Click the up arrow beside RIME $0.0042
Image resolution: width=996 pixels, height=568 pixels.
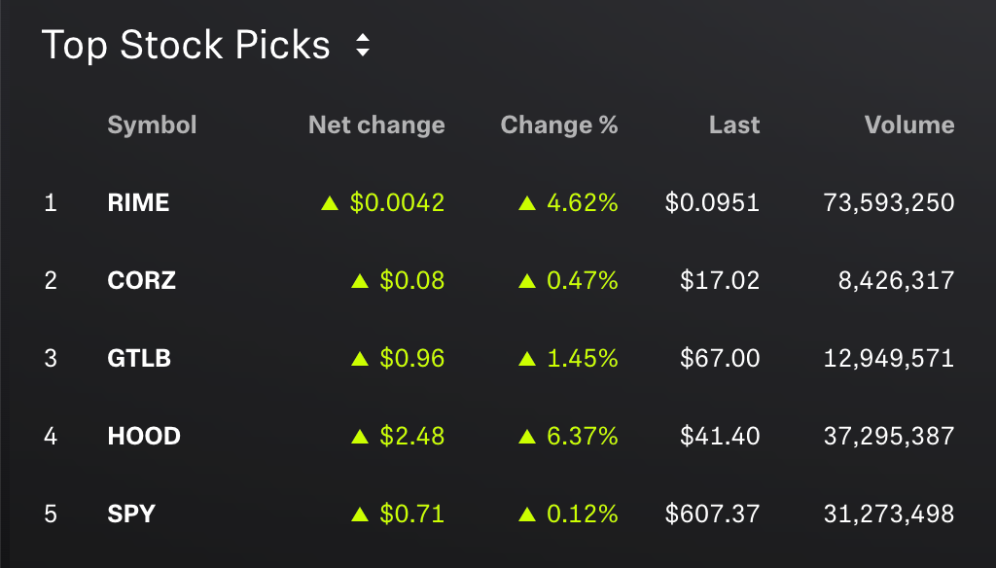coord(330,203)
